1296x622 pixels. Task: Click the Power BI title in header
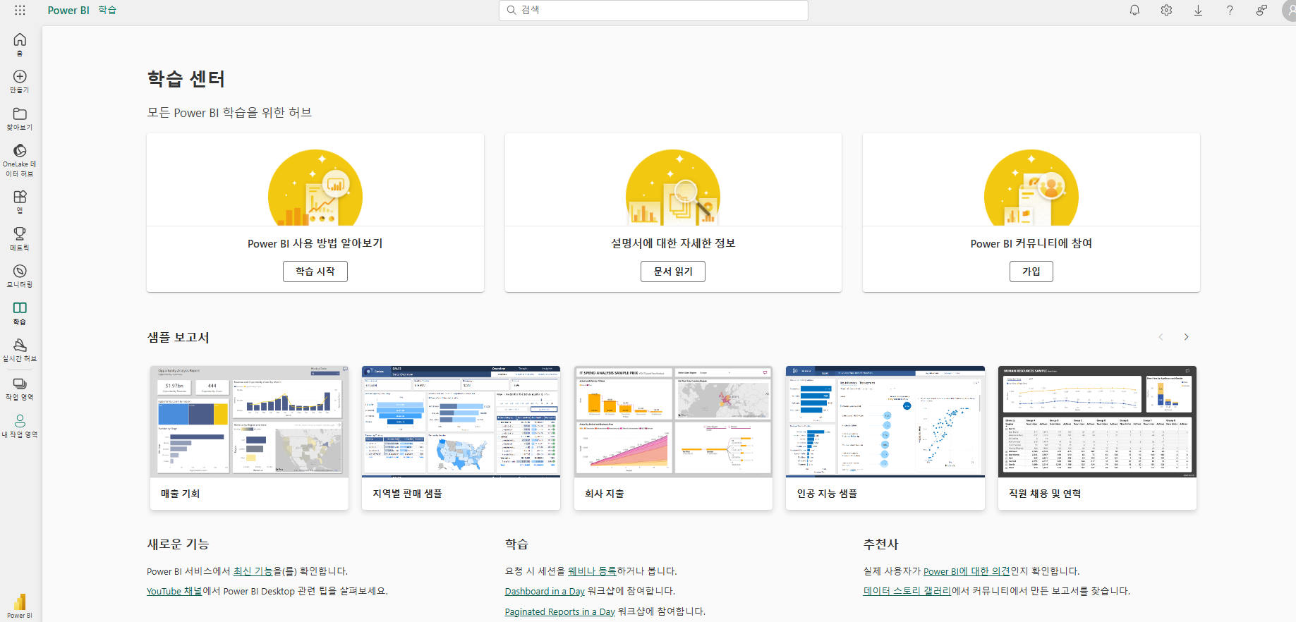point(68,11)
